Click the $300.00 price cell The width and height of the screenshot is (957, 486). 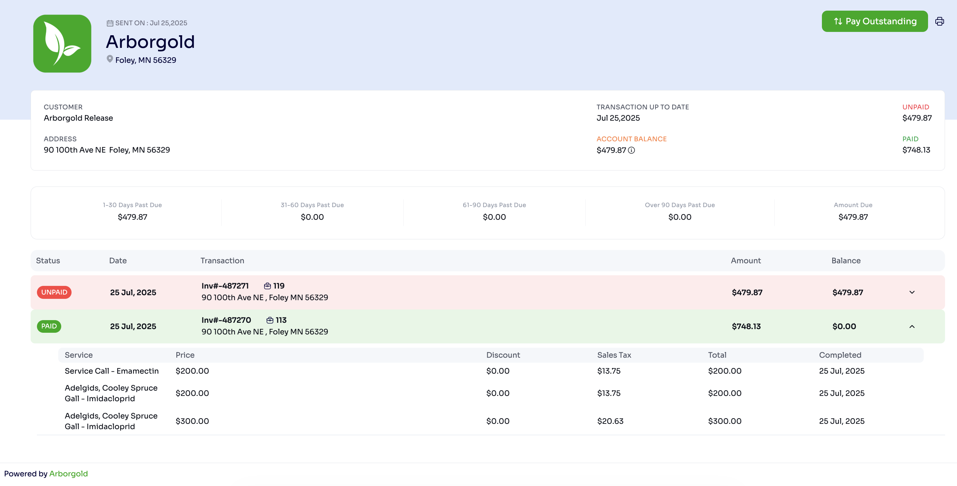click(192, 421)
